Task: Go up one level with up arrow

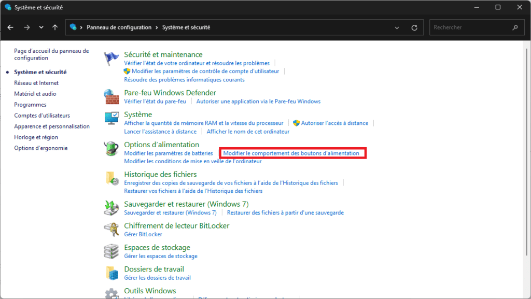Action: click(55, 27)
